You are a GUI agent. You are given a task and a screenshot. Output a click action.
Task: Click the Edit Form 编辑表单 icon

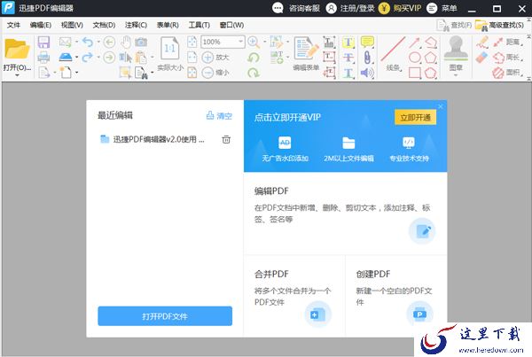pos(307,49)
